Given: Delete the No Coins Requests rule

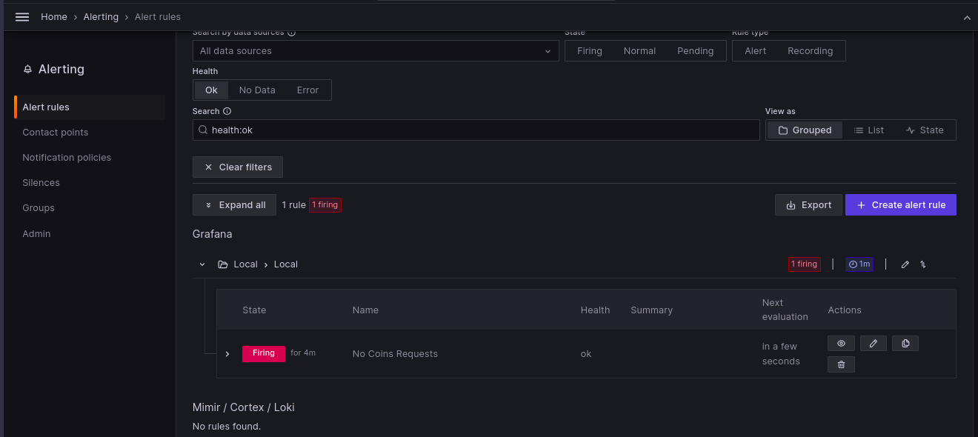Looking at the screenshot, I should (x=841, y=364).
